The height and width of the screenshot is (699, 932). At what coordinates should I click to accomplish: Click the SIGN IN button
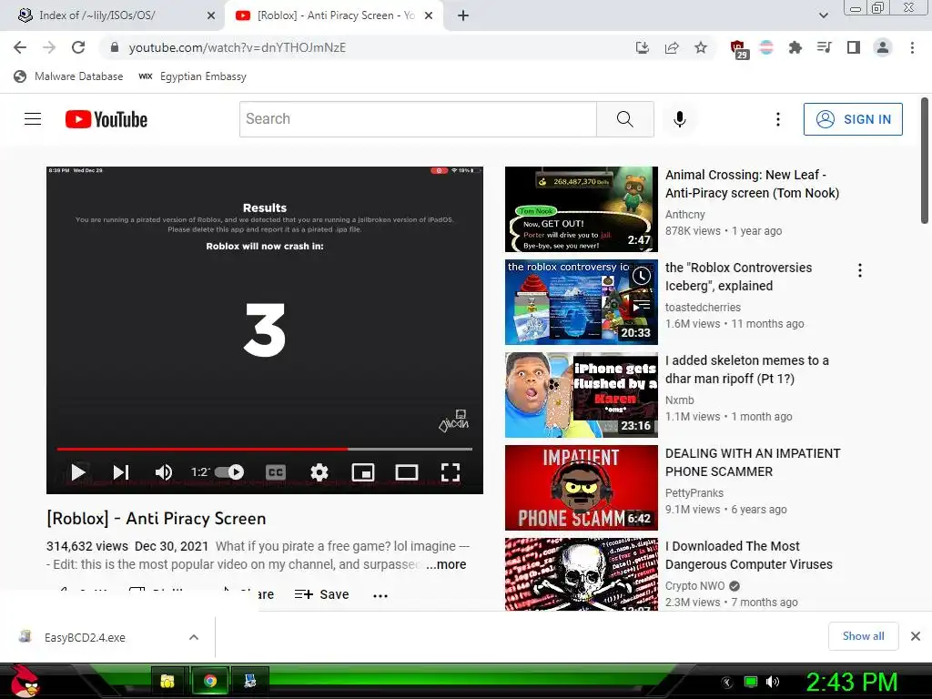point(853,119)
